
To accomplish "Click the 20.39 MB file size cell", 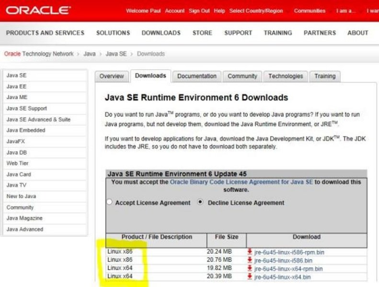I will click(219, 276).
